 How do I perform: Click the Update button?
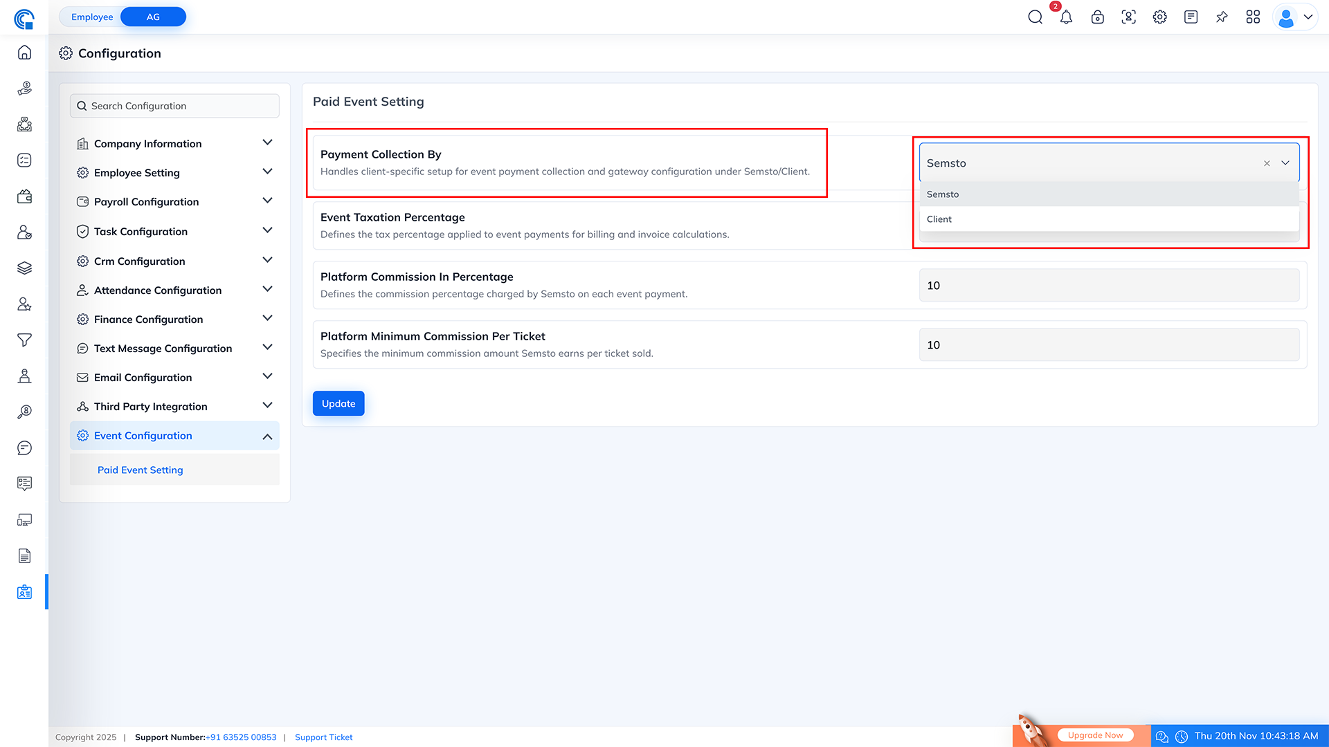tap(338, 403)
